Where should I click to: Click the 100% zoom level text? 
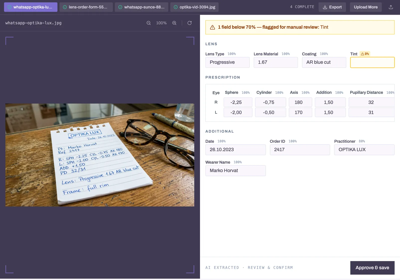161,23
